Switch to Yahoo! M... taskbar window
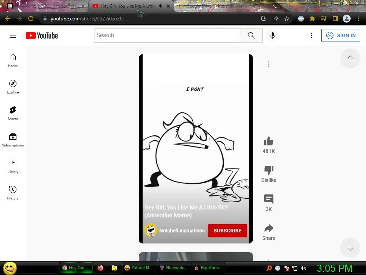366x275 pixels. [x=138, y=268]
